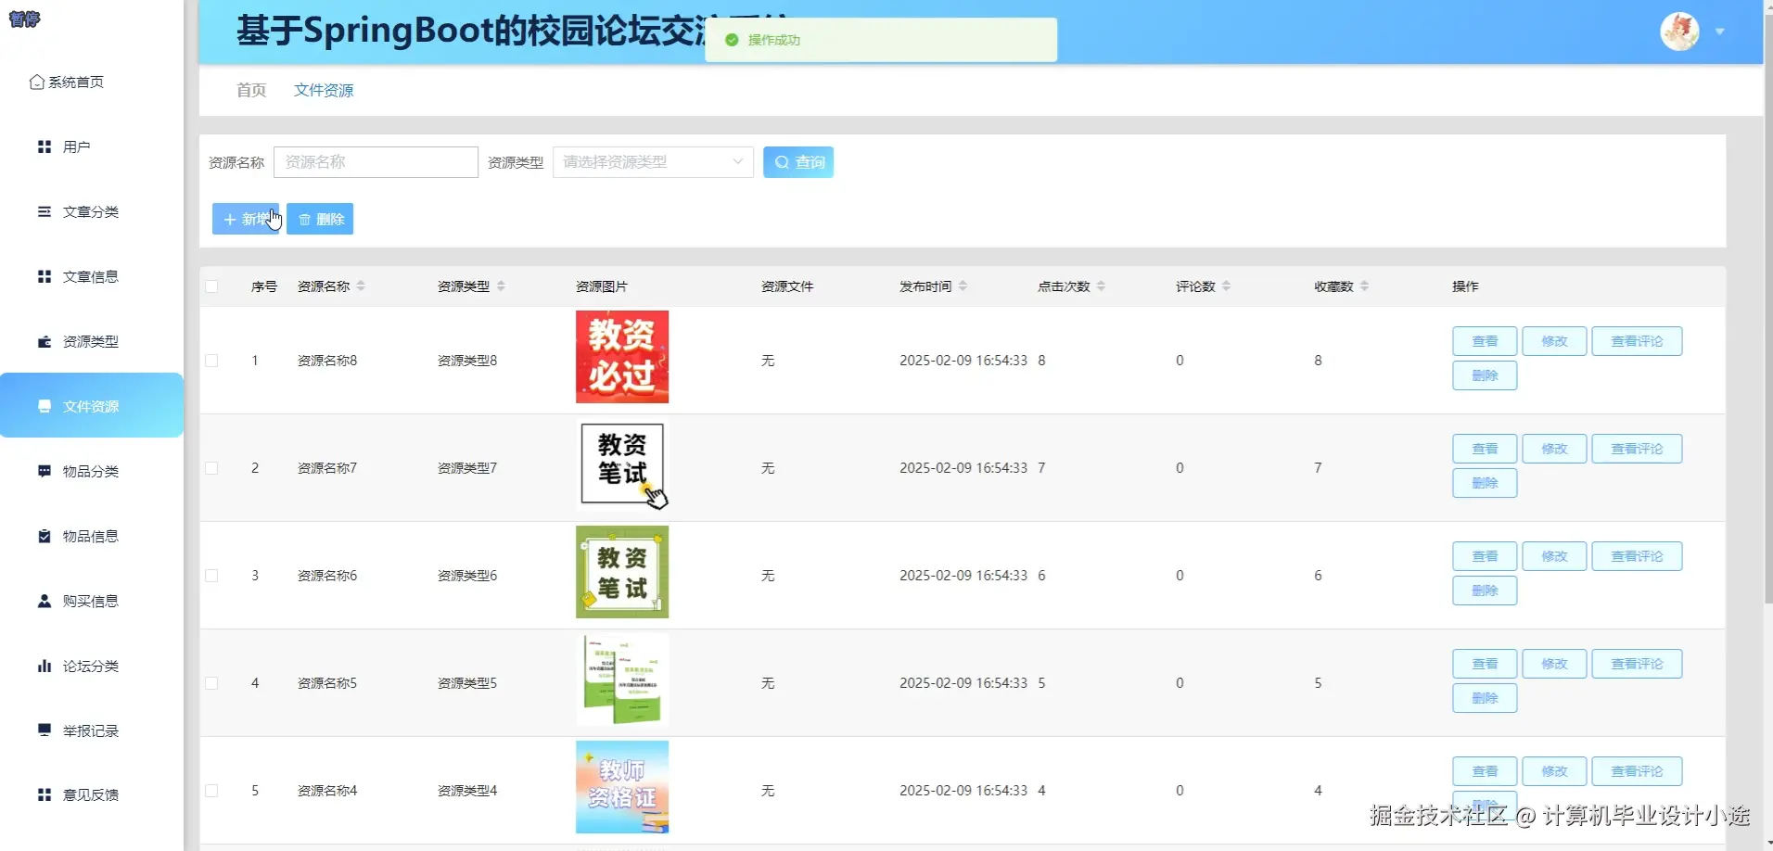Click the user avatar in the header
Image resolution: width=1773 pixels, height=851 pixels.
pyautogui.click(x=1679, y=32)
